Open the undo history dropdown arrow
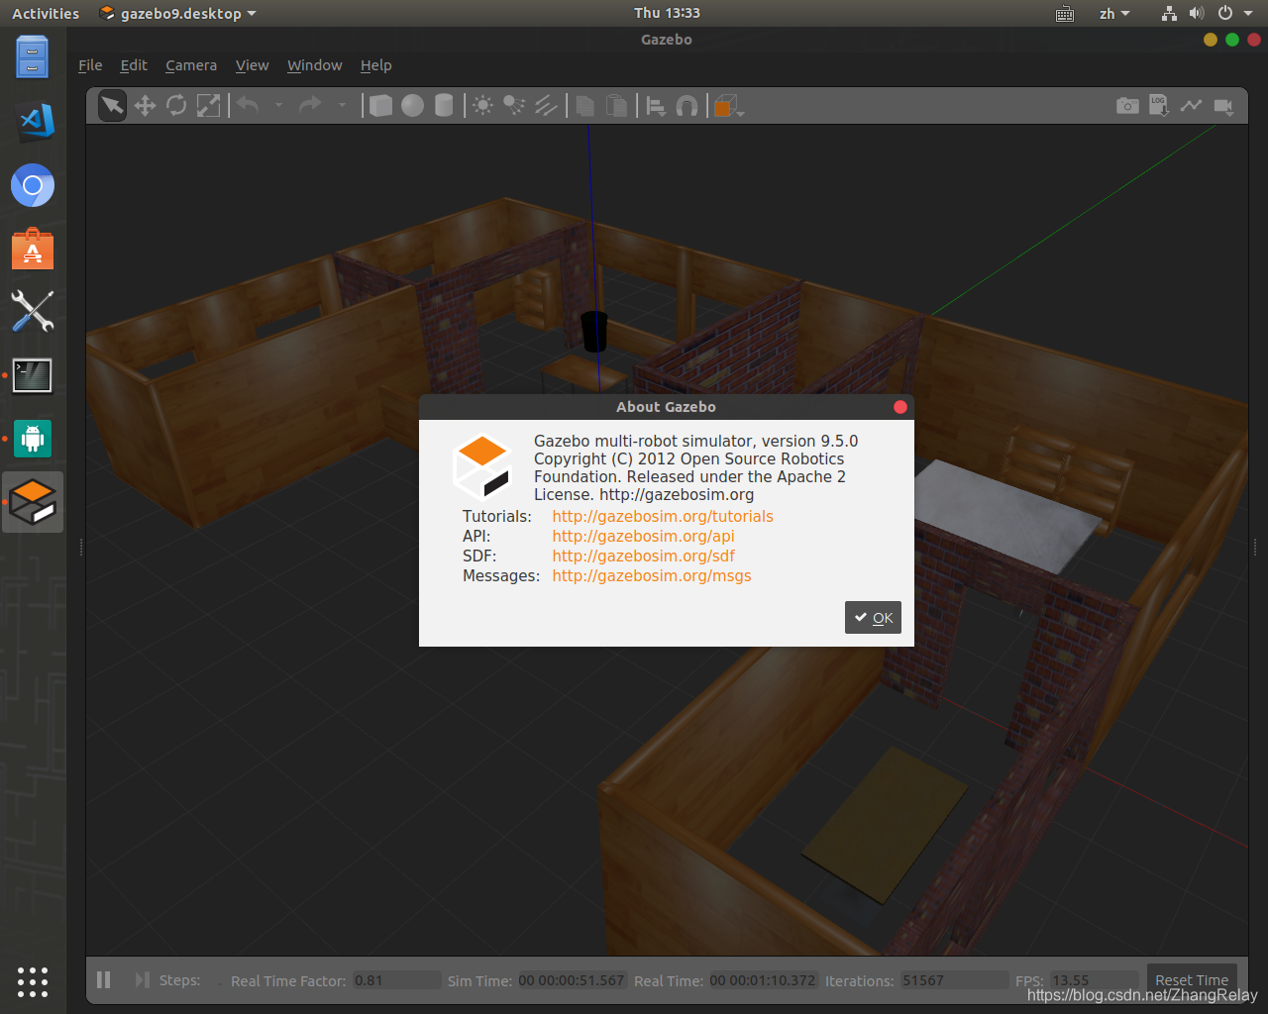The image size is (1268, 1014). coord(278,105)
